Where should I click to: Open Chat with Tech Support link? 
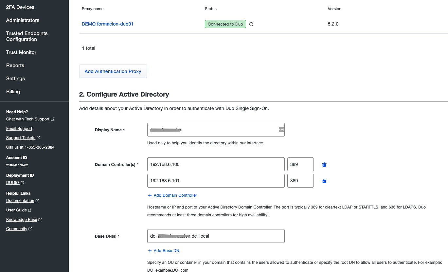28,119
